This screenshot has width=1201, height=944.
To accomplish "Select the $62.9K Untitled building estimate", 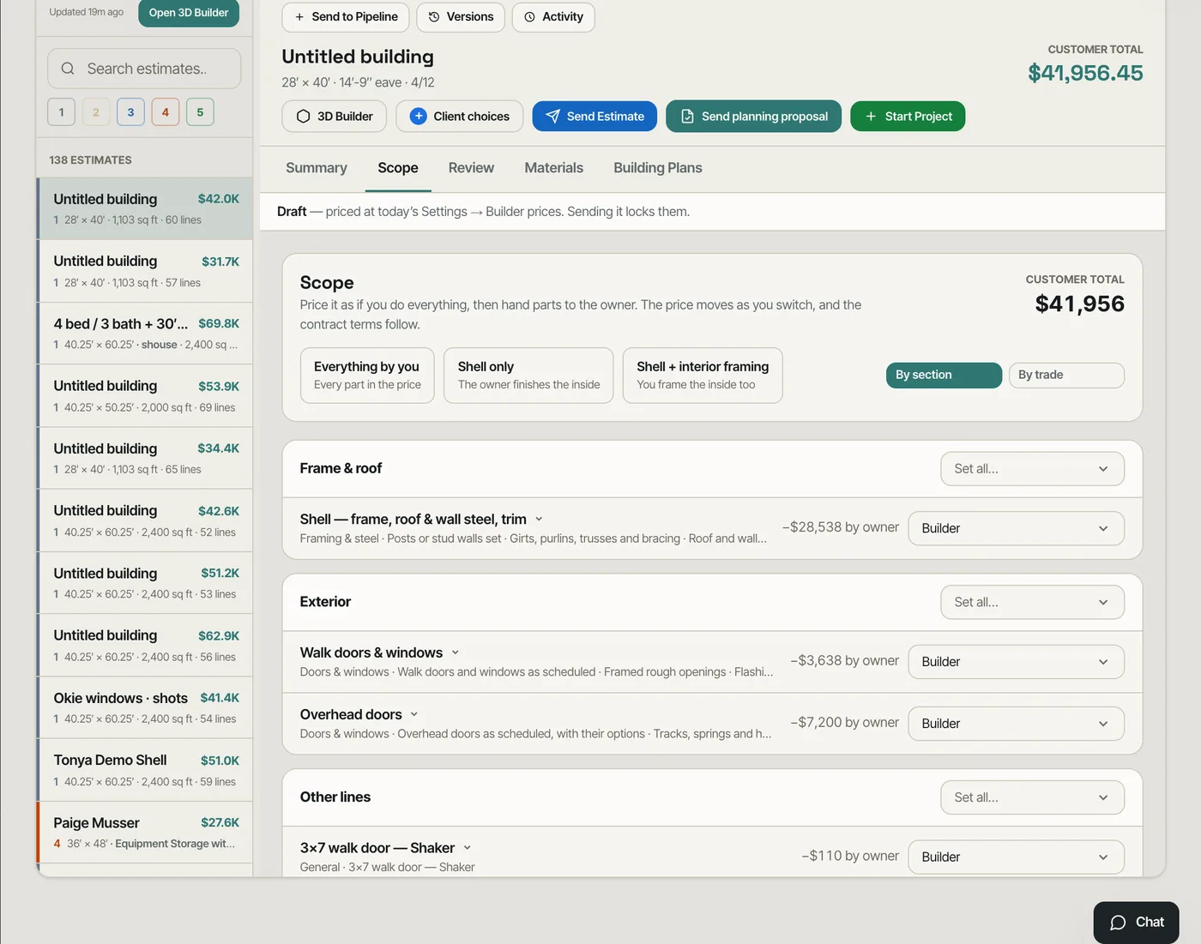I will [145, 646].
